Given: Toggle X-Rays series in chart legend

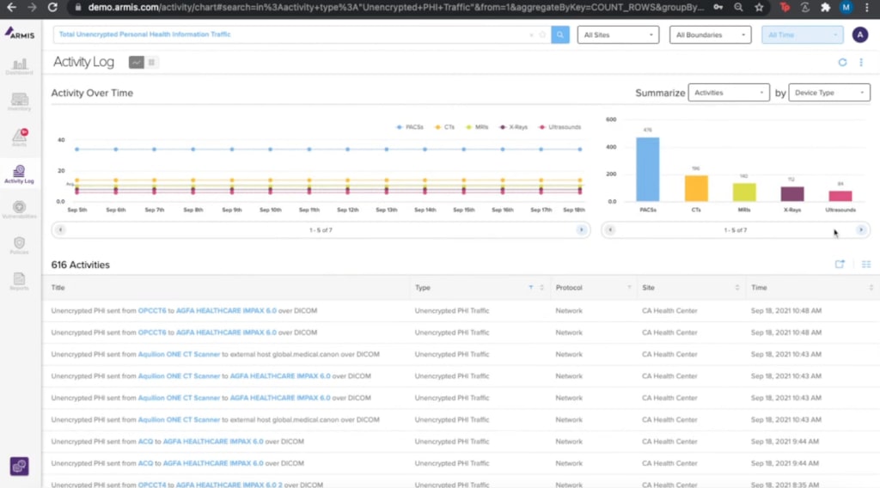Looking at the screenshot, I should (x=514, y=127).
